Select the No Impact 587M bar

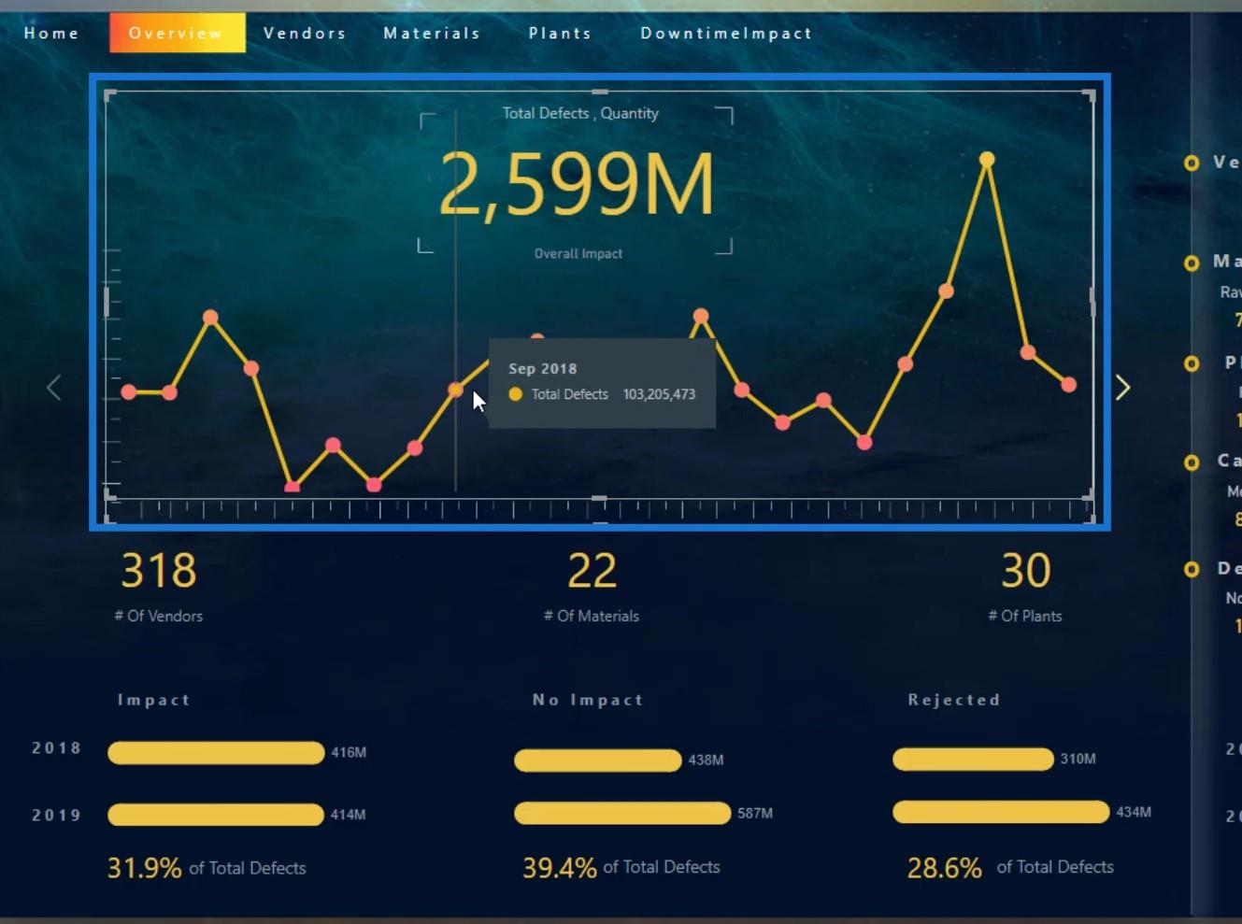point(622,814)
